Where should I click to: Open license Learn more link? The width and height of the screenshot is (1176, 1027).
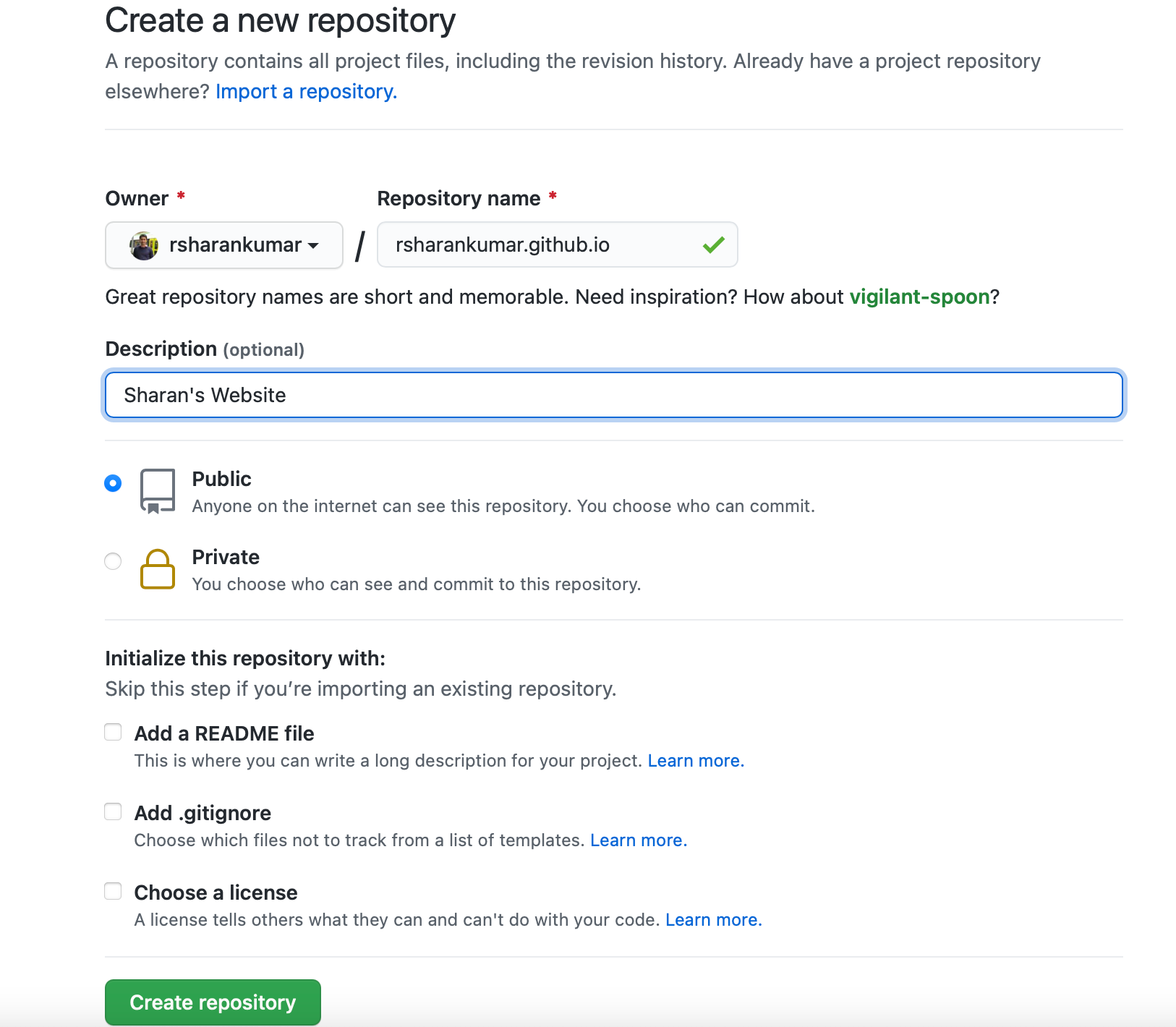click(713, 920)
